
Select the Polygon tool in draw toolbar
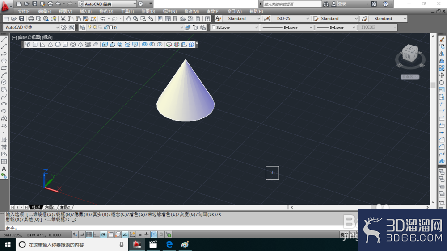click(x=4, y=61)
